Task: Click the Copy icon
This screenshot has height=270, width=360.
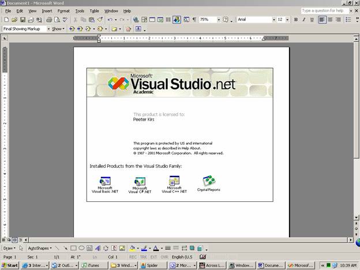Action: pos(83,20)
